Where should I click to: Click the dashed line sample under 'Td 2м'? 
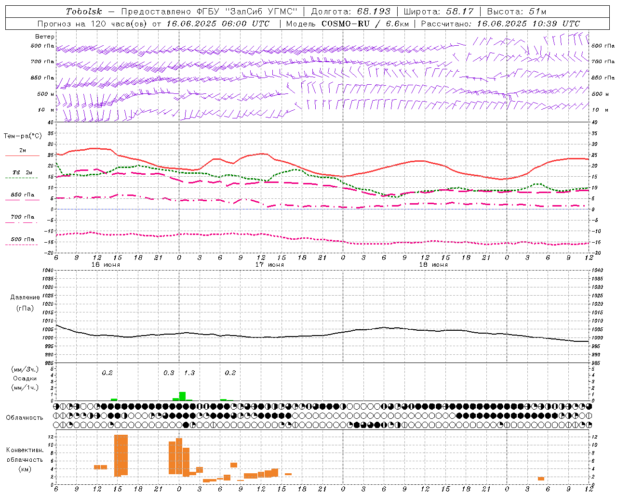click(21, 178)
